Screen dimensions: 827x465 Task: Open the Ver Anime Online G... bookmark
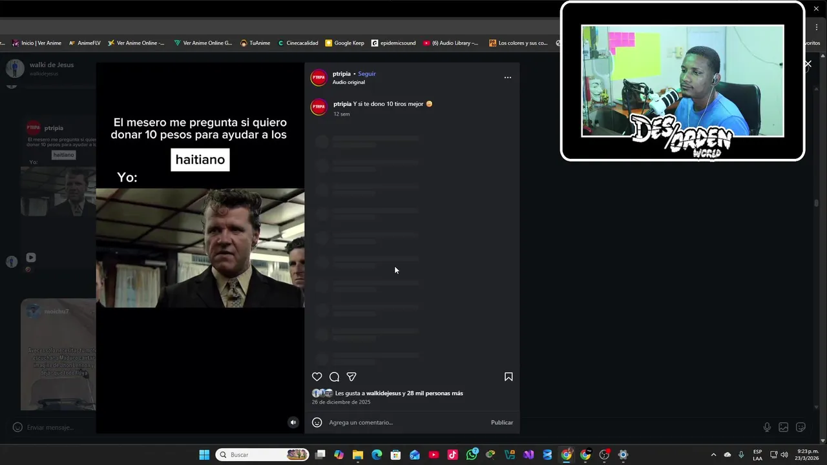pos(203,43)
